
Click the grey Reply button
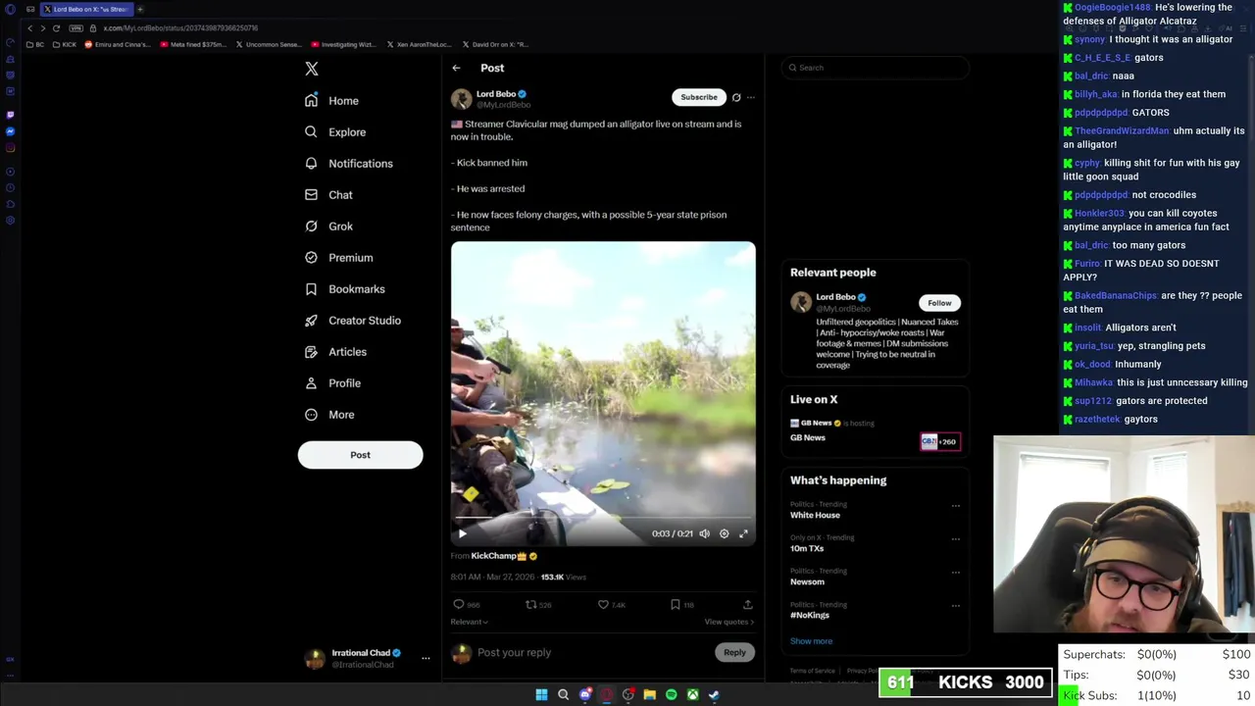point(734,652)
